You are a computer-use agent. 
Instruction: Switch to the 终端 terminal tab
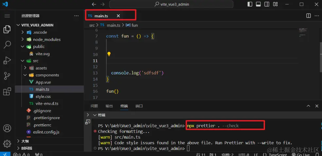(124, 106)
